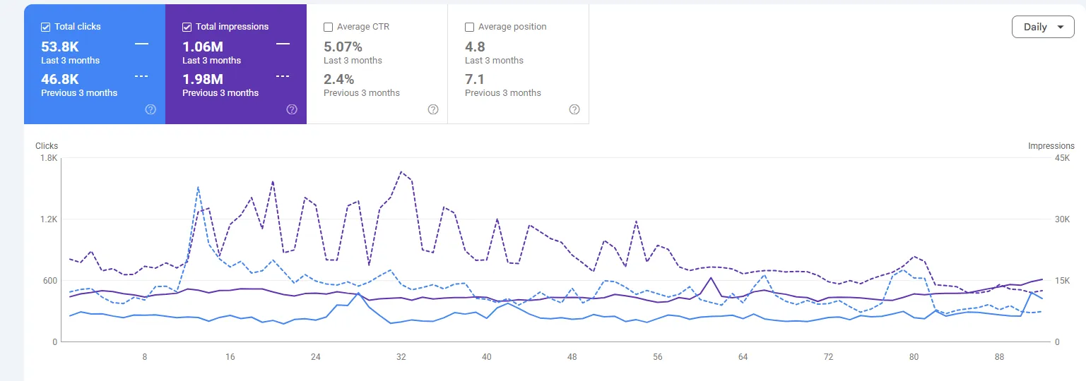Image resolution: width=1086 pixels, height=381 pixels.
Task: Click day 88 on the x-axis
Action: [999, 357]
